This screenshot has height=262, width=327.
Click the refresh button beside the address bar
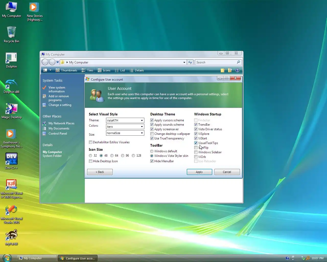(x=190, y=62)
